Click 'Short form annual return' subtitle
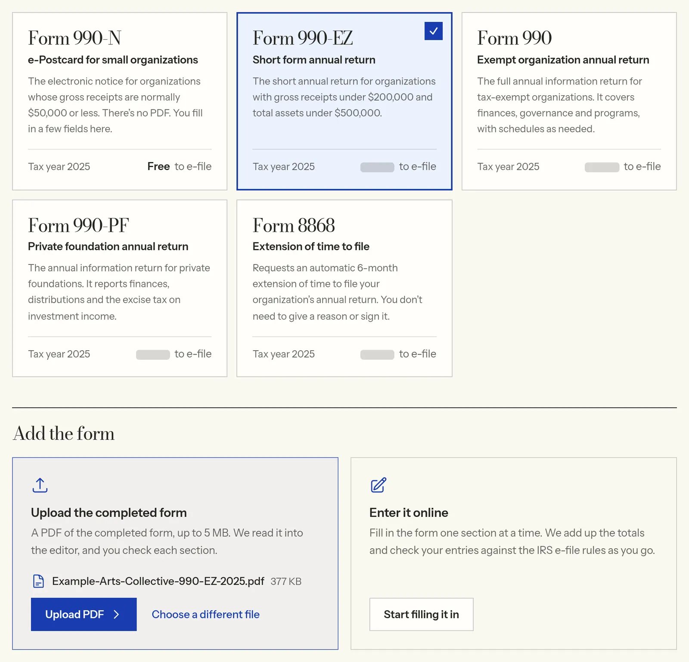Viewport: 689px width, 662px height. pyautogui.click(x=314, y=60)
